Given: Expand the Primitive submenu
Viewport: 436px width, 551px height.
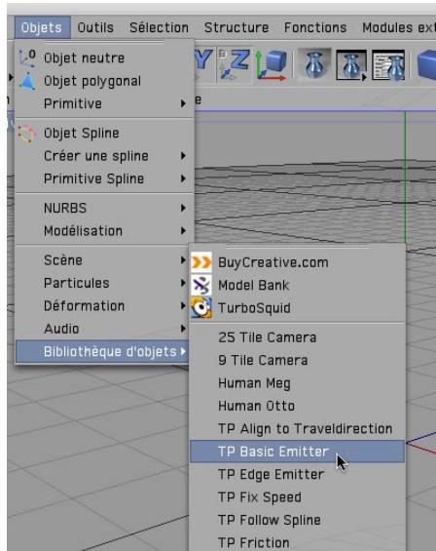Looking at the screenshot, I should (104, 103).
